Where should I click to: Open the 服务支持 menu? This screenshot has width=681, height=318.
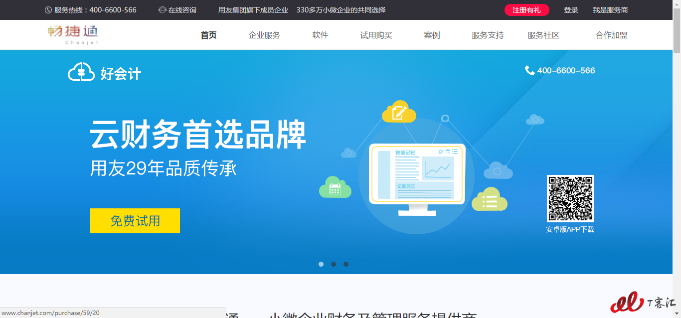[488, 35]
